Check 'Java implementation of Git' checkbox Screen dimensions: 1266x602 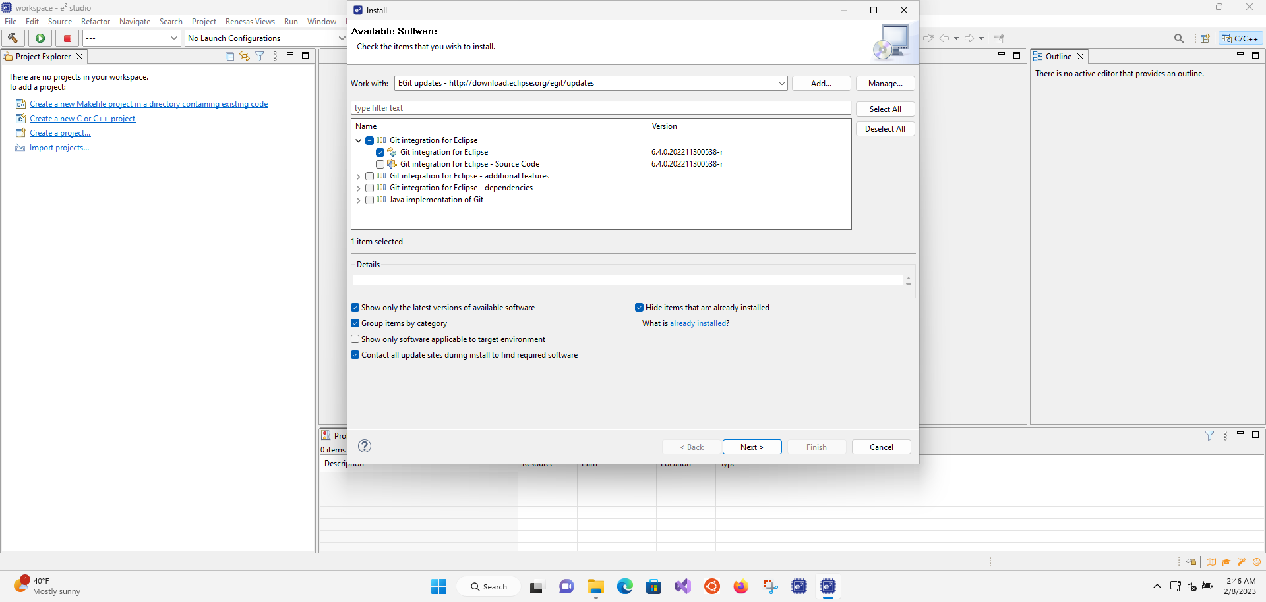[x=370, y=200]
